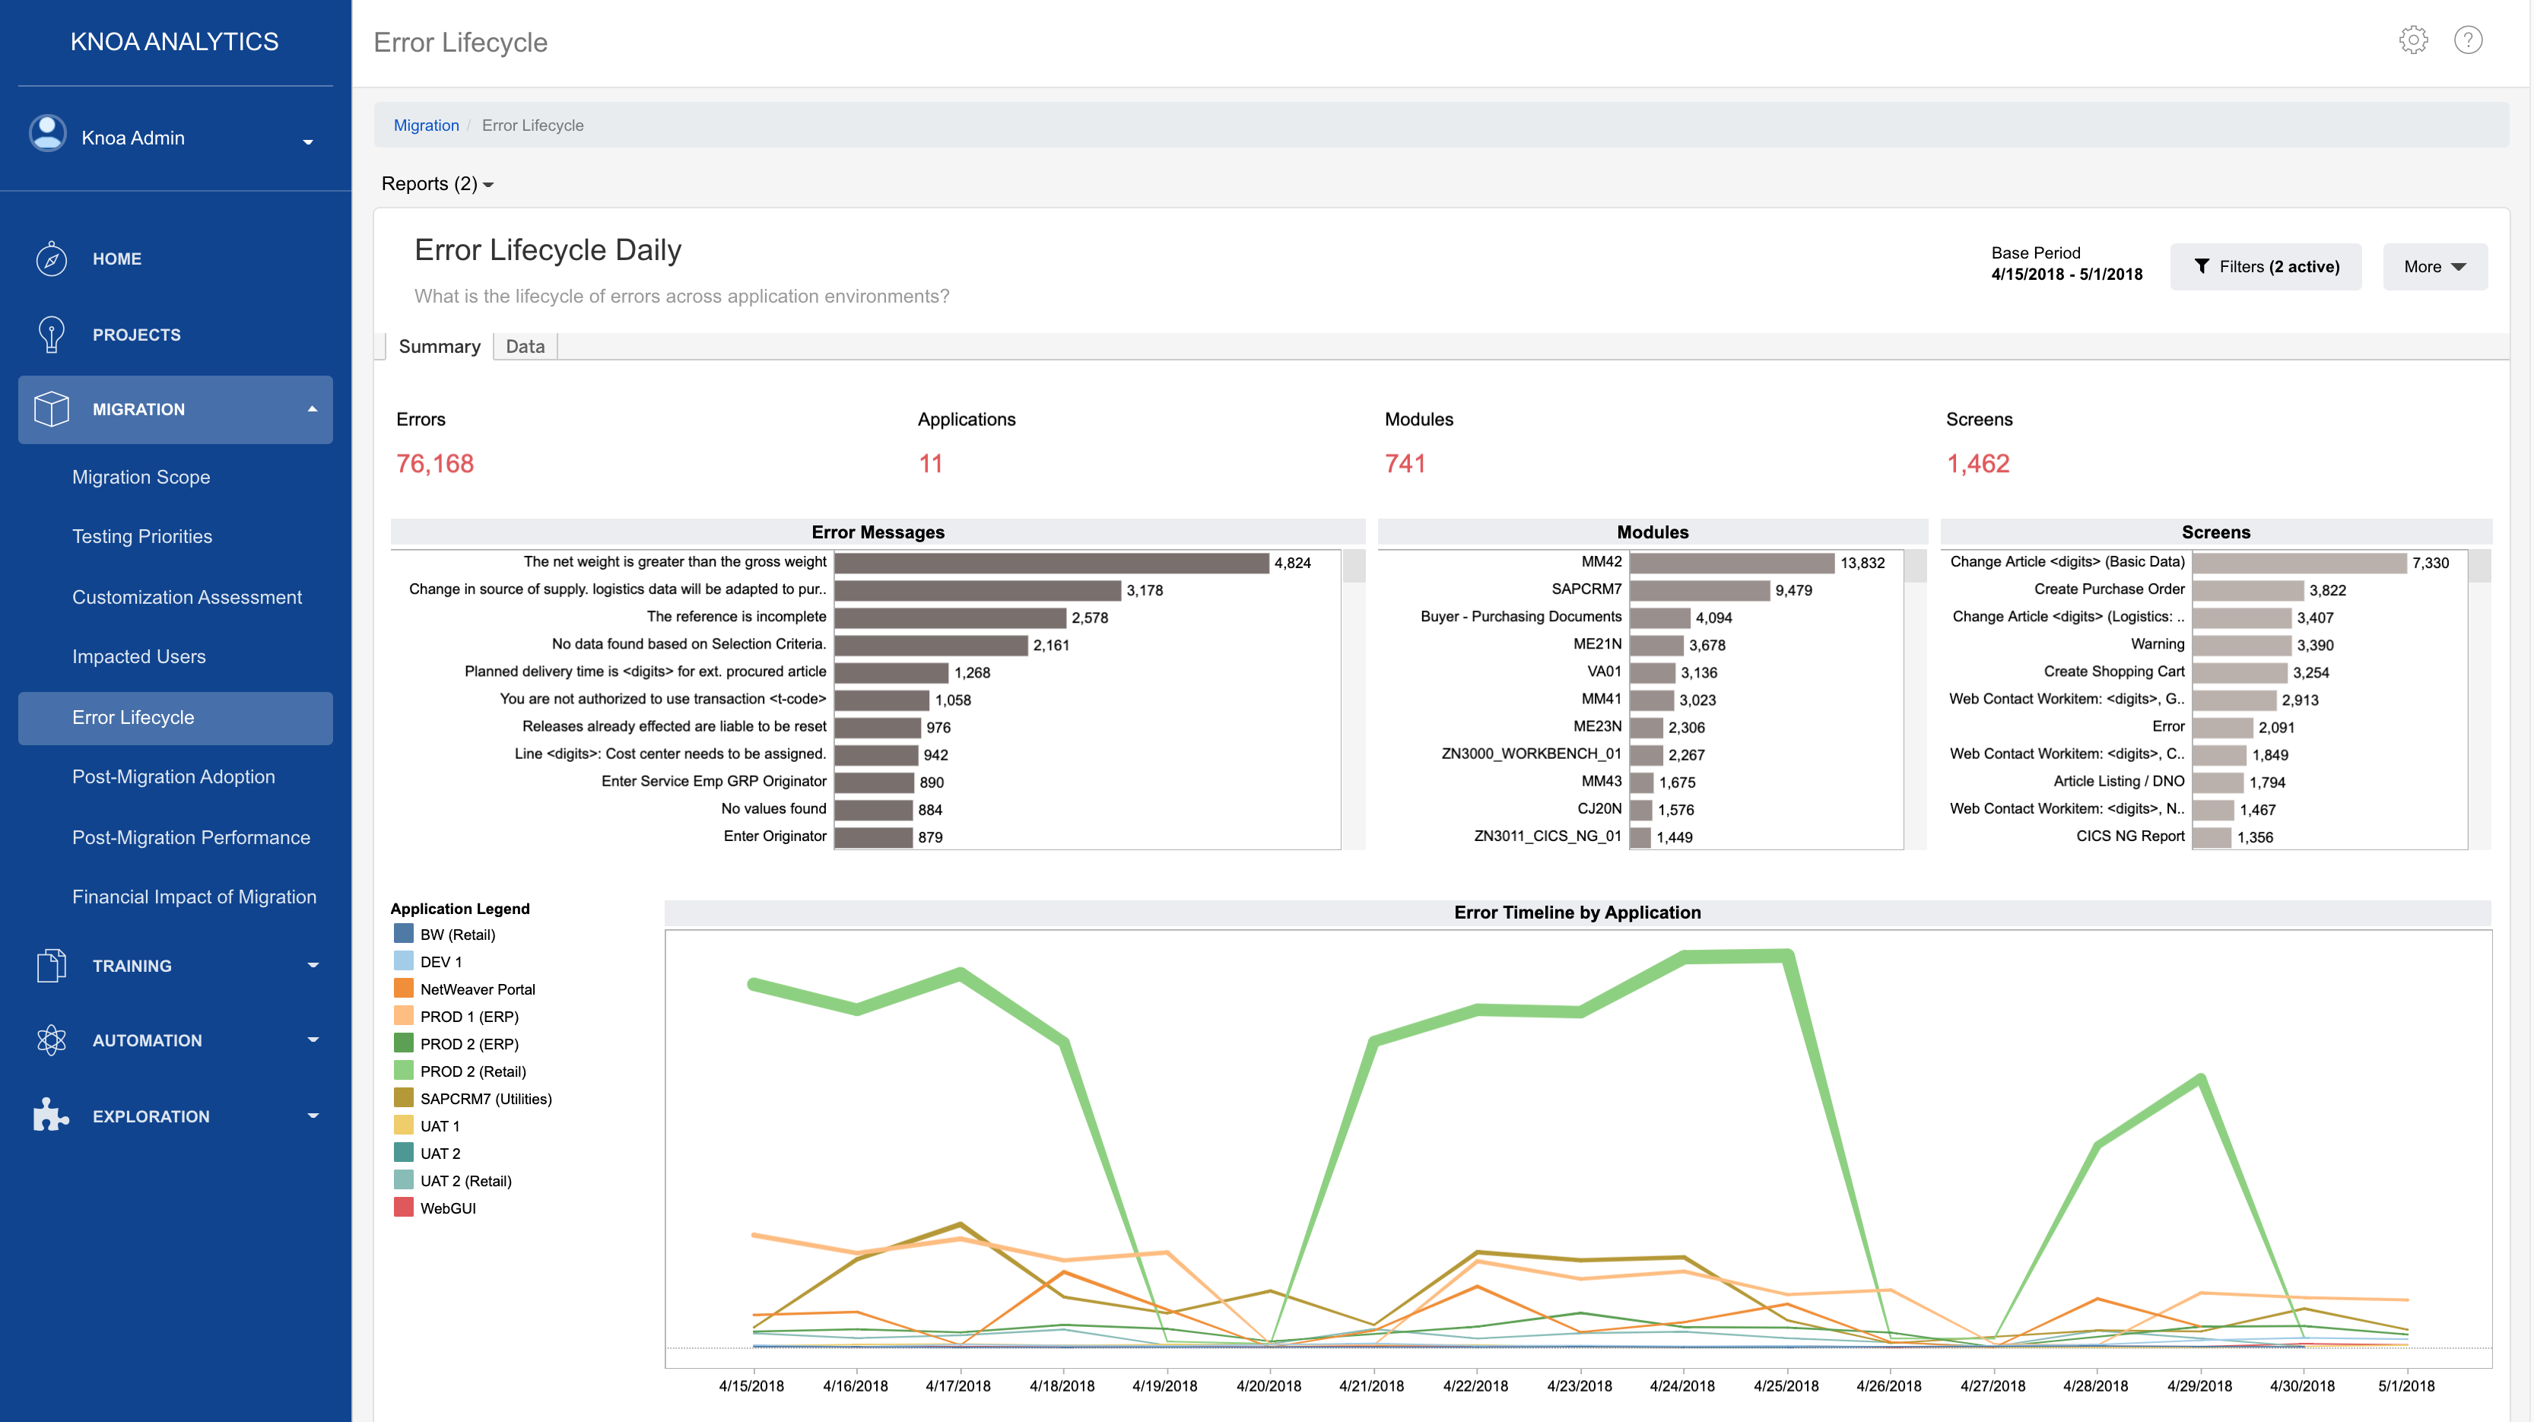Go to Projects in sidebar
Screen dimensions: 2534x1422
(137, 335)
